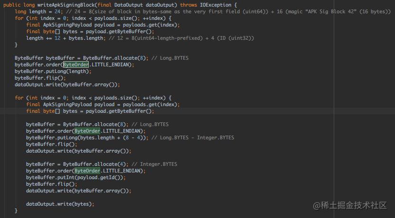Click the 'public' keyword in the method signature
The height and width of the screenshot is (218, 395).
pyautogui.click(x=12, y=5)
